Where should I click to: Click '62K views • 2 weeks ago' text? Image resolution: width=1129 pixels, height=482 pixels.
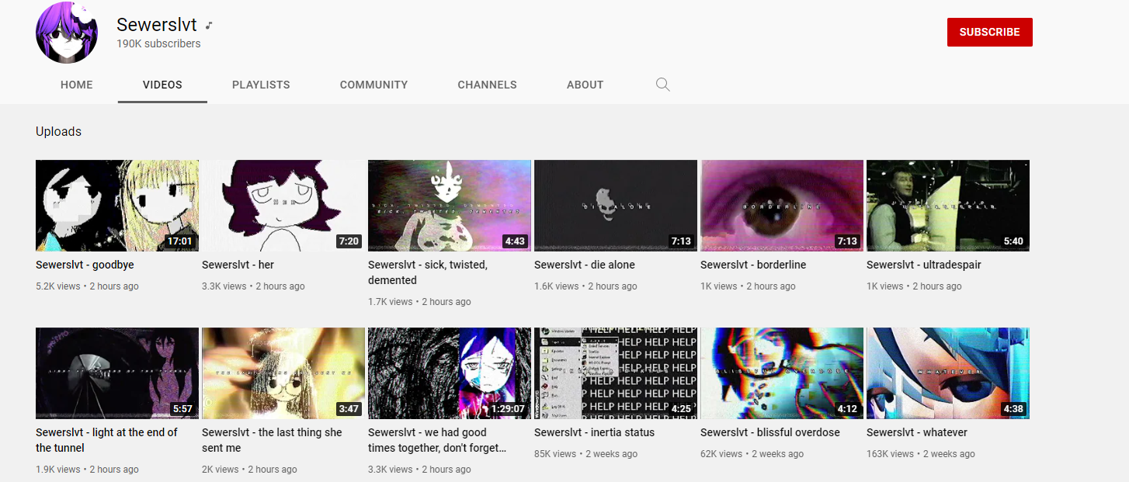[752, 454]
